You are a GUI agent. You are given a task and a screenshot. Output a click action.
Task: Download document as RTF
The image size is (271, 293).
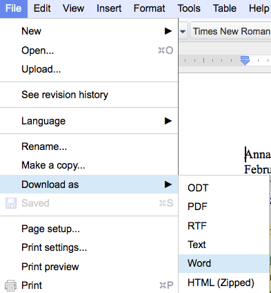click(224, 226)
